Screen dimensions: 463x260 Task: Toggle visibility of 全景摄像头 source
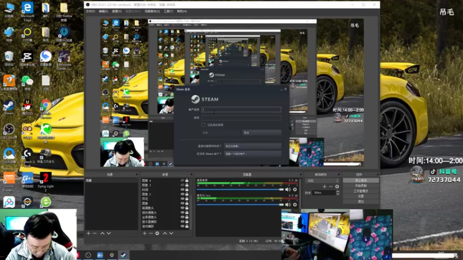click(182, 217)
